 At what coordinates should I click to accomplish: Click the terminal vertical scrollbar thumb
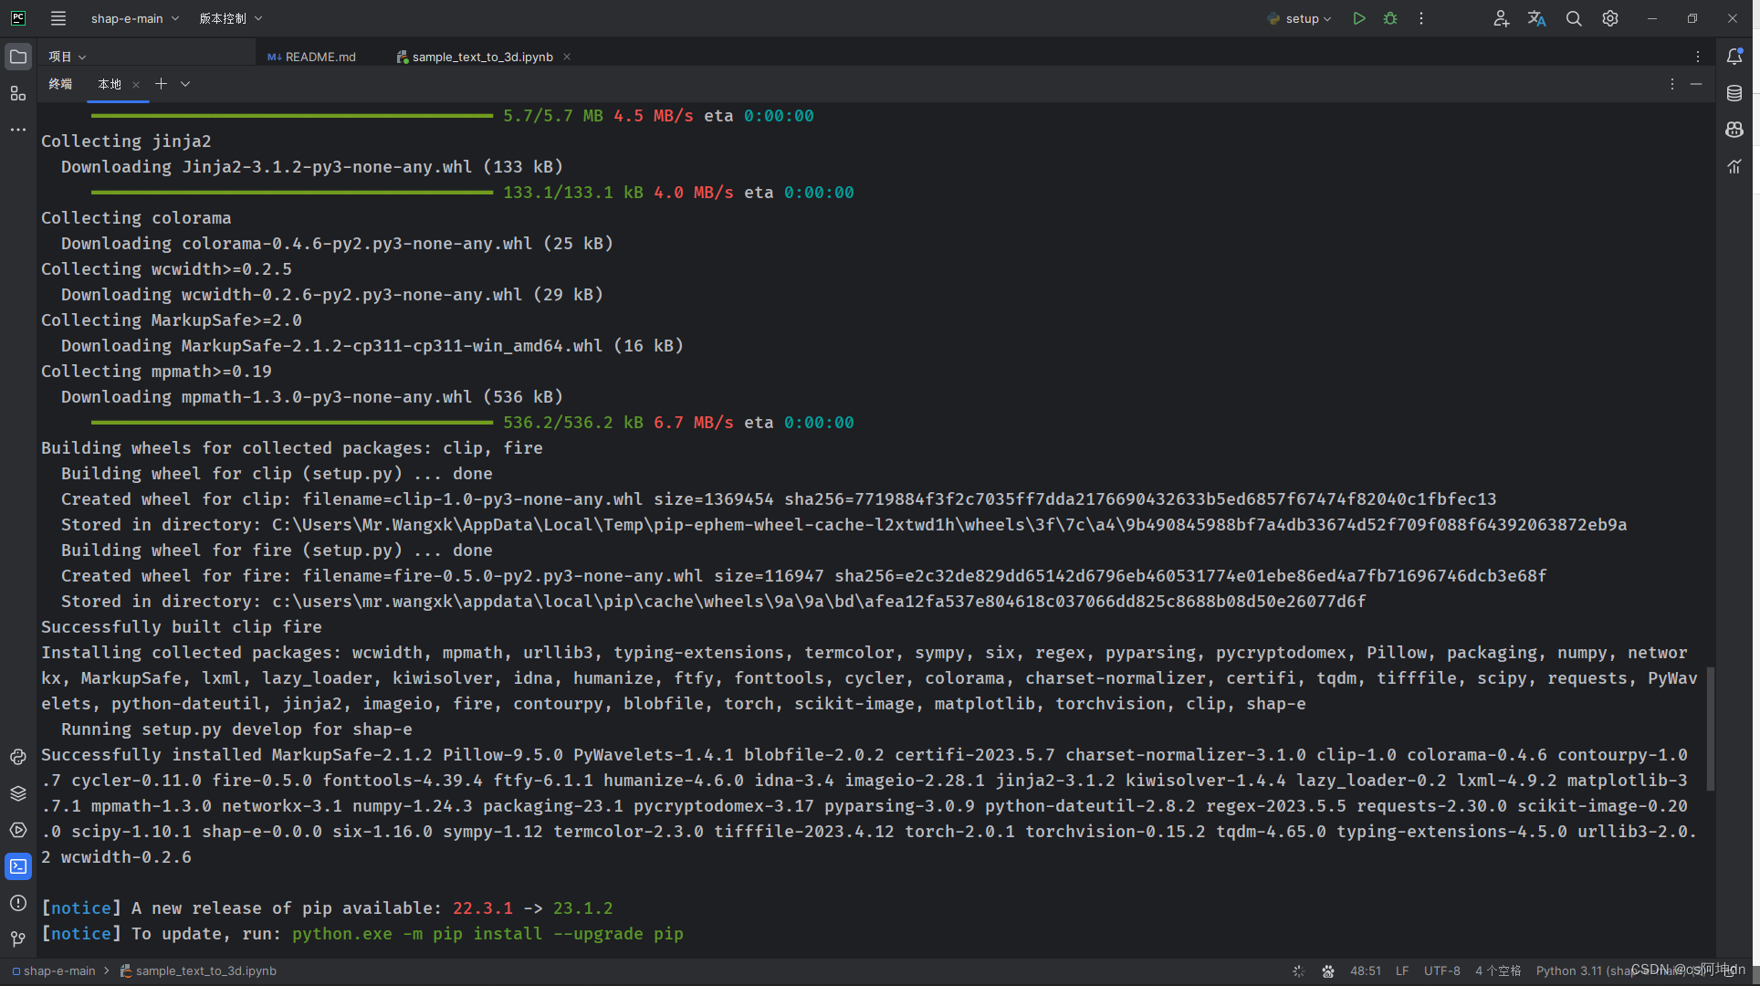point(1710,729)
